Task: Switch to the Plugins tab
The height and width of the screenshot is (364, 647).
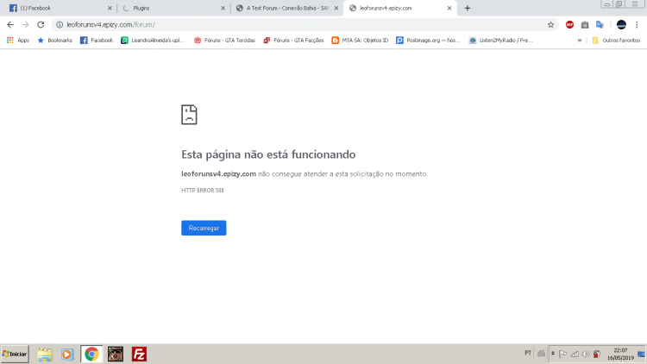Action: click(x=164, y=8)
